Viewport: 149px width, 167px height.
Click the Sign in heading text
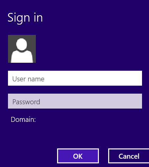pos(25,18)
